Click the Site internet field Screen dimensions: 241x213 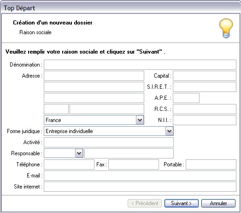point(140,187)
